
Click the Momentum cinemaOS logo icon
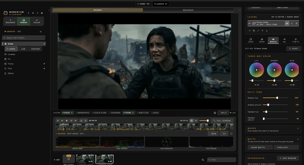[x=5, y=13]
